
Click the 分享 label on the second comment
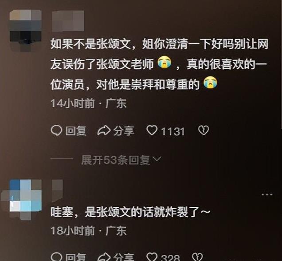[124, 257]
